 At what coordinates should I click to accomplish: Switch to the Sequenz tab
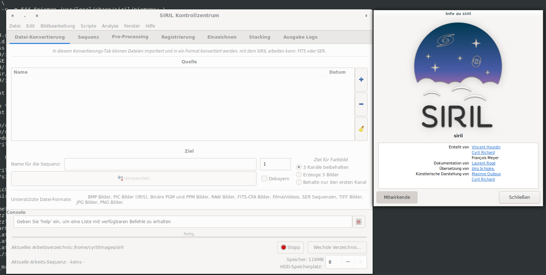point(88,37)
